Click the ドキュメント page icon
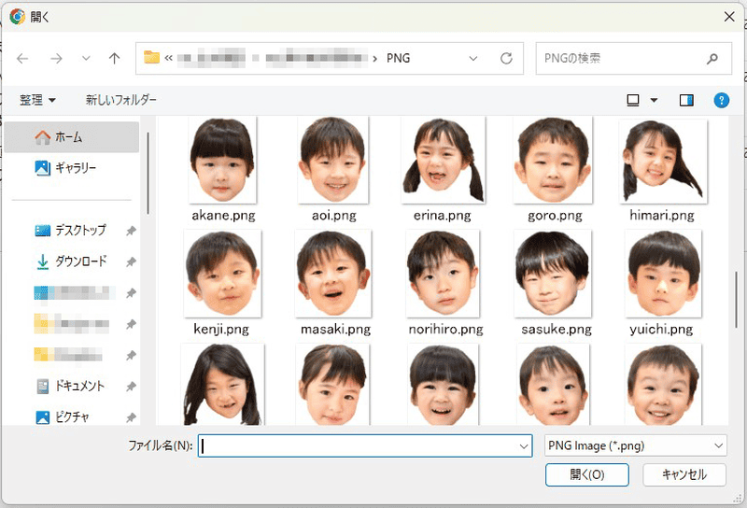The height and width of the screenshot is (508, 747). click(x=43, y=386)
